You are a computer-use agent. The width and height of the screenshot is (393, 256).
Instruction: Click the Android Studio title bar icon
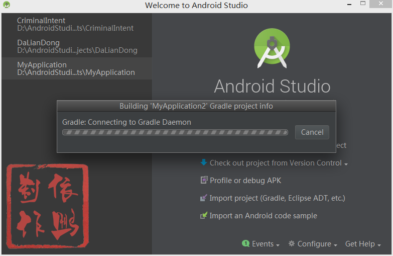click(6, 5)
